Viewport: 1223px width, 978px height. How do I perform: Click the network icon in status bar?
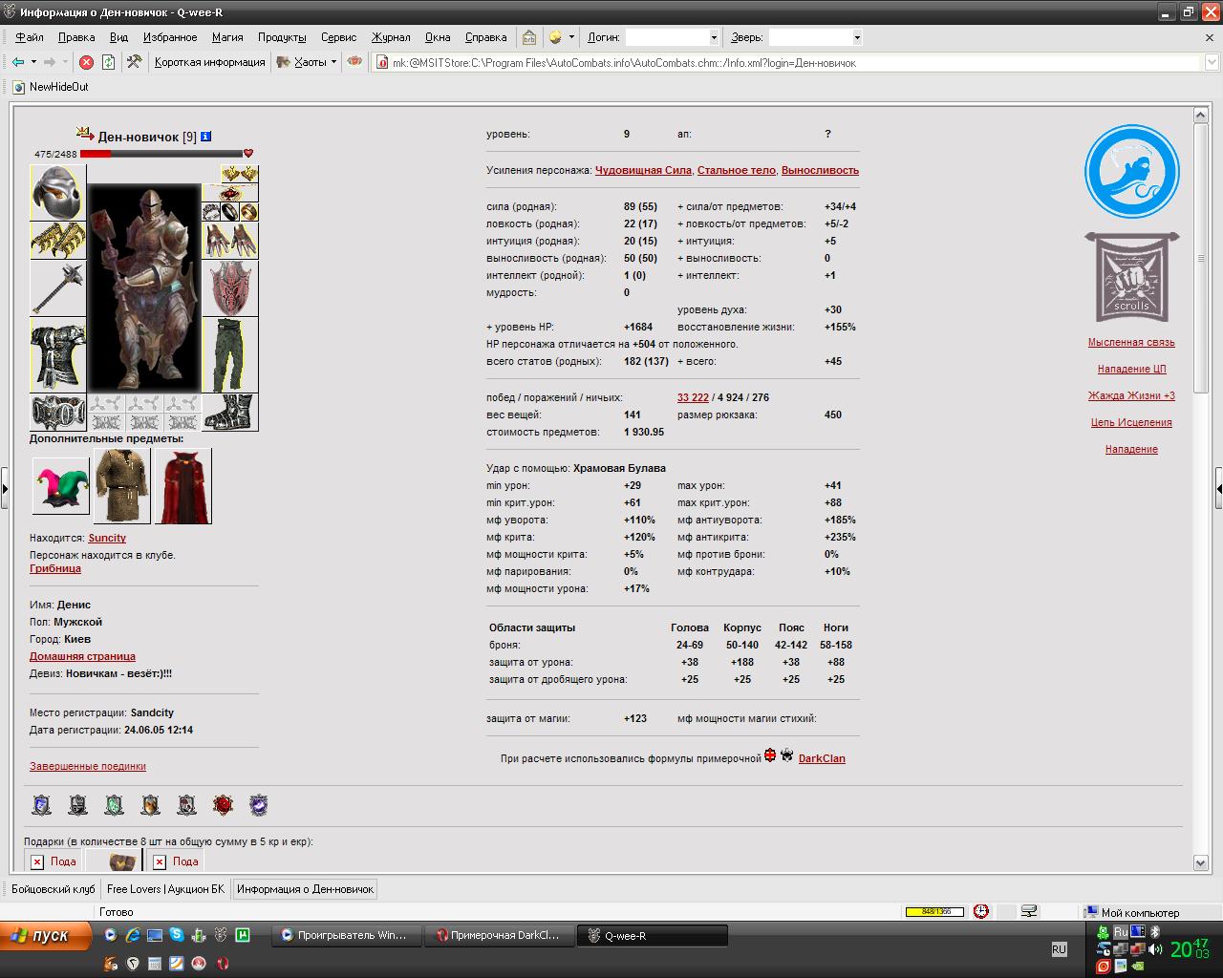pos(1029,911)
